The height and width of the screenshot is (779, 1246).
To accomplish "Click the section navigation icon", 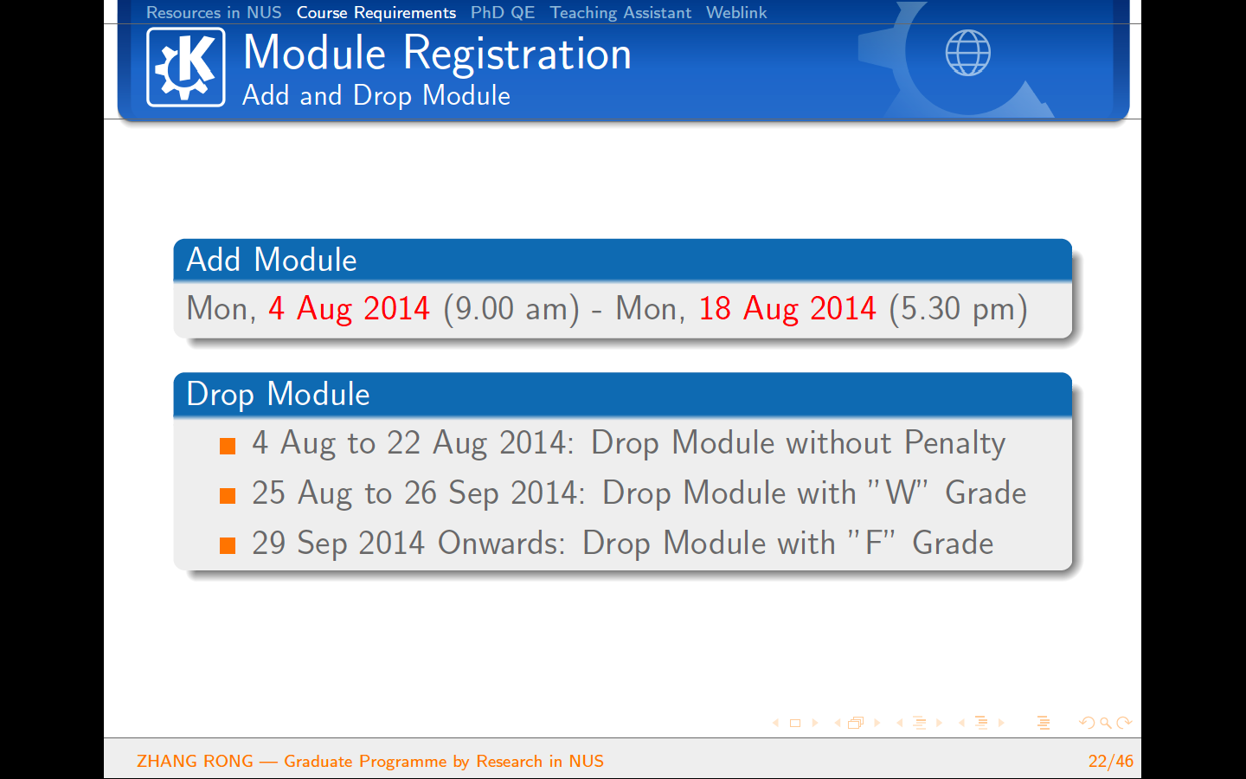I will pyautogui.click(x=981, y=723).
